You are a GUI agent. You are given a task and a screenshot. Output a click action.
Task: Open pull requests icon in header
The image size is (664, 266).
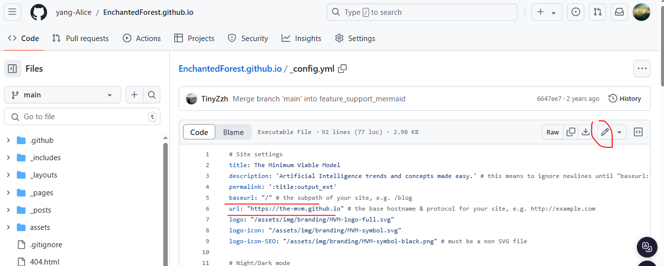597,12
